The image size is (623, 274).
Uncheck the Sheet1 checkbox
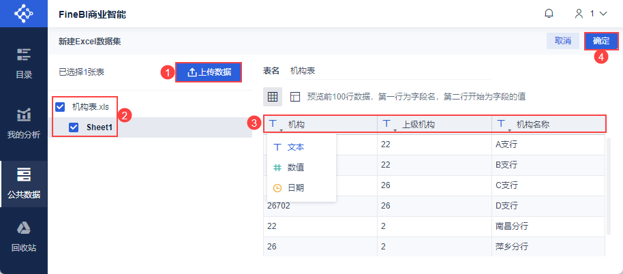74,127
